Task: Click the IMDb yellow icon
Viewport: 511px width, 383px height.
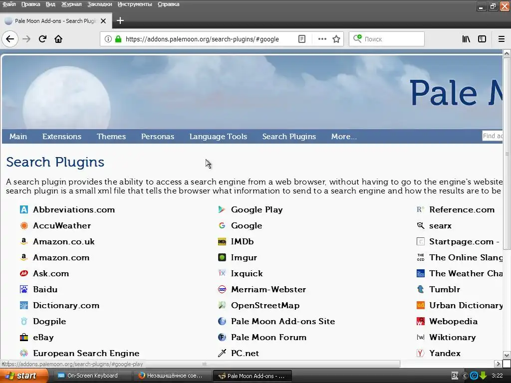Action: [x=222, y=241]
